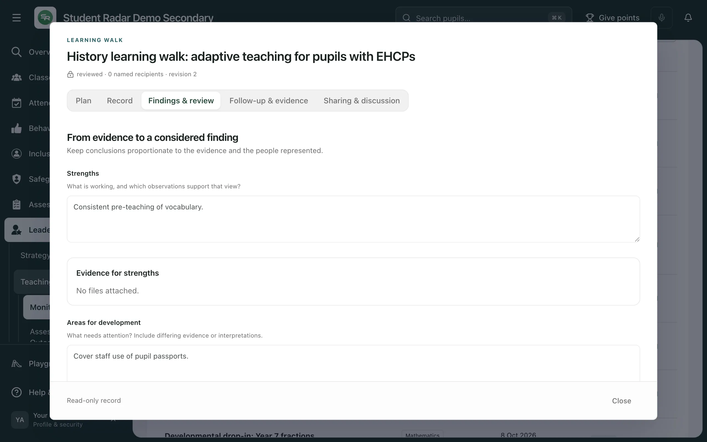Open notifications bell icon

(x=688, y=17)
